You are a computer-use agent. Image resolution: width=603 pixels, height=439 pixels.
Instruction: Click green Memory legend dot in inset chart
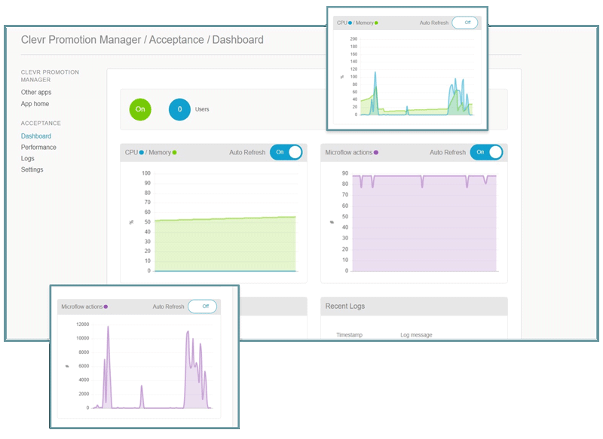click(x=376, y=23)
